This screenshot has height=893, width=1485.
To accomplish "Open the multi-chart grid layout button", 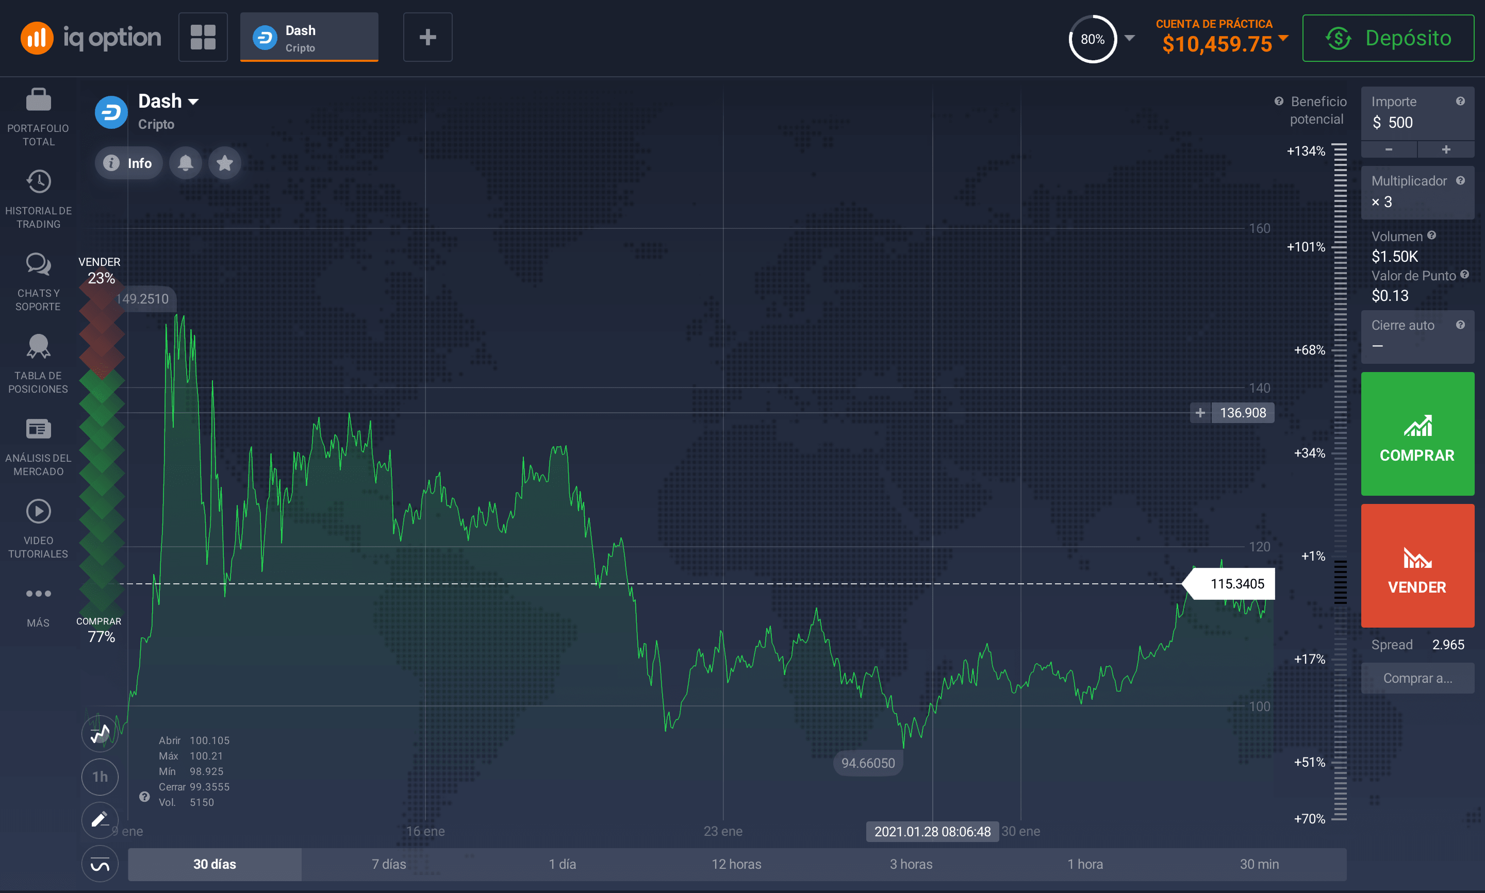I will pos(203,37).
